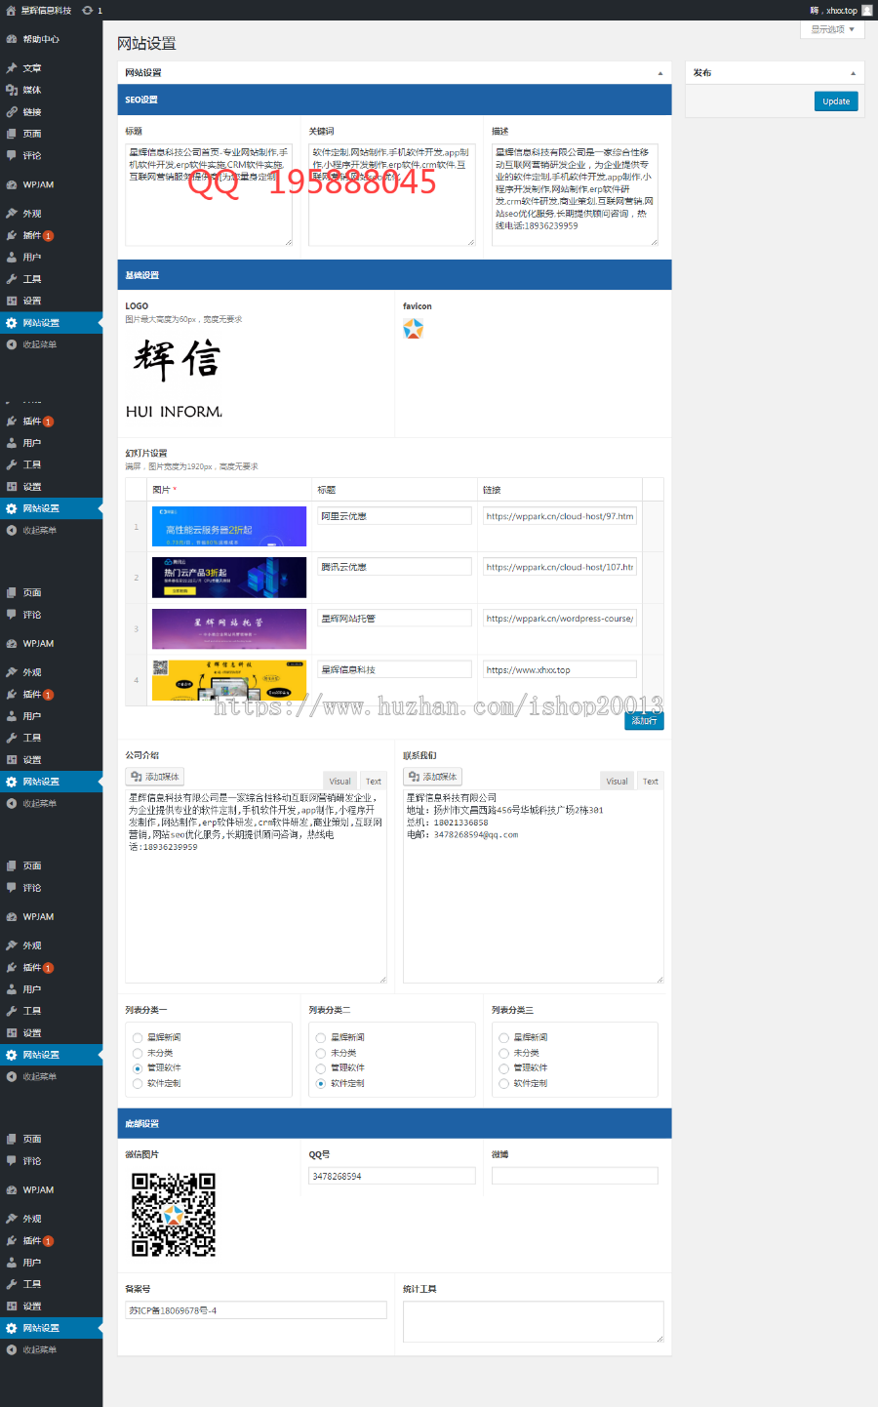Click inside the 联系我们 editor text
This screenshot has height=1407, width=878.
coord(534,886)
